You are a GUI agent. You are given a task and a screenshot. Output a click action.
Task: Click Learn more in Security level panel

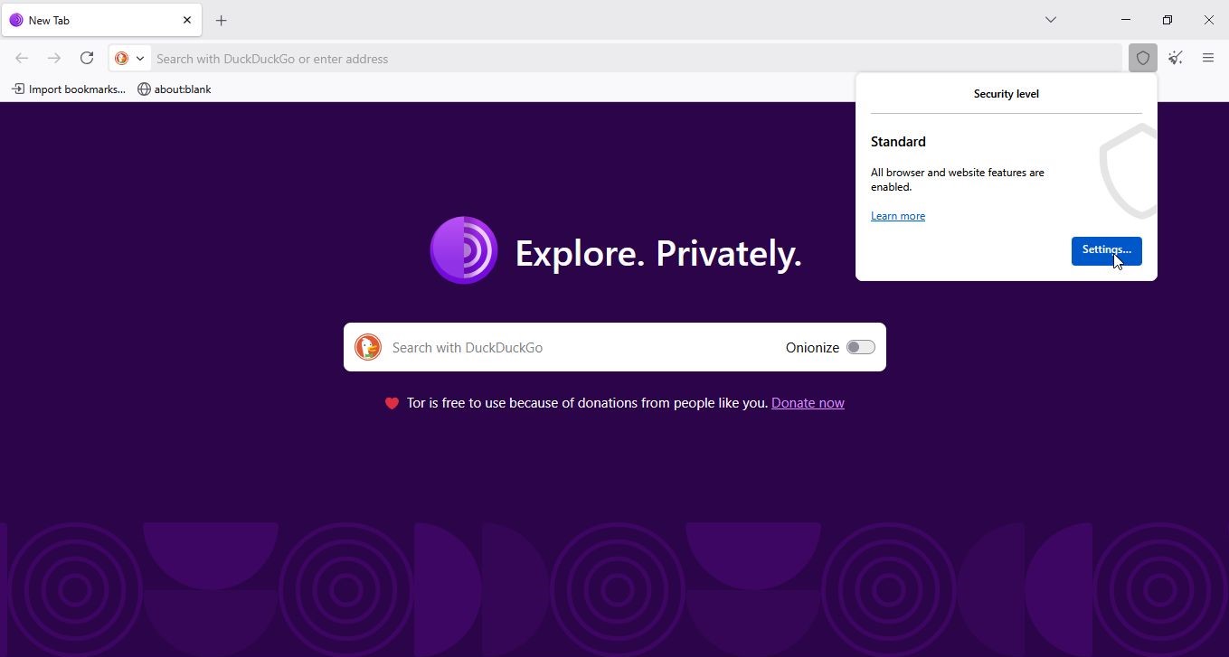898,216
